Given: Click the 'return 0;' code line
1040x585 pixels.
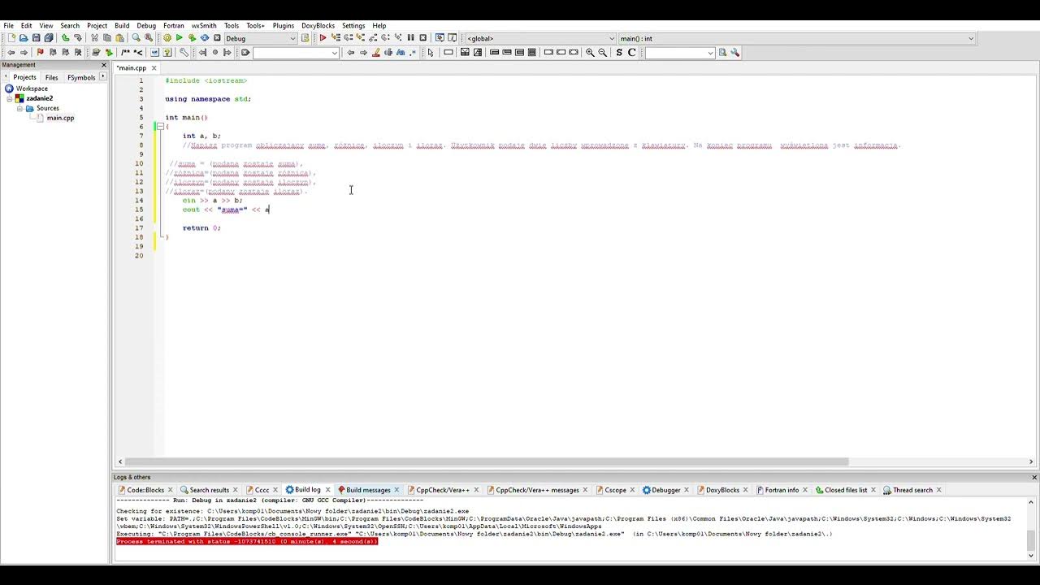Looking at the screenshot, I should [201, 228].
